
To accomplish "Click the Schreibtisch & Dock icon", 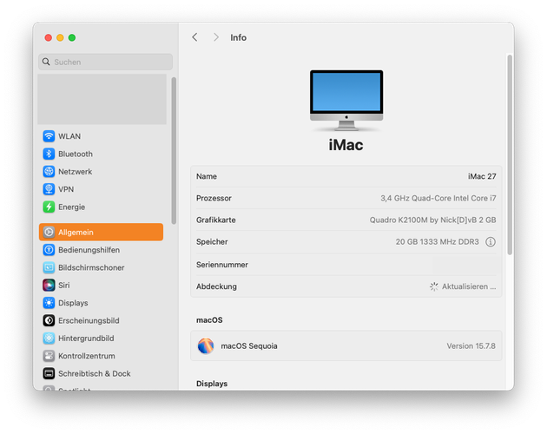I will (x=49, y=373).
